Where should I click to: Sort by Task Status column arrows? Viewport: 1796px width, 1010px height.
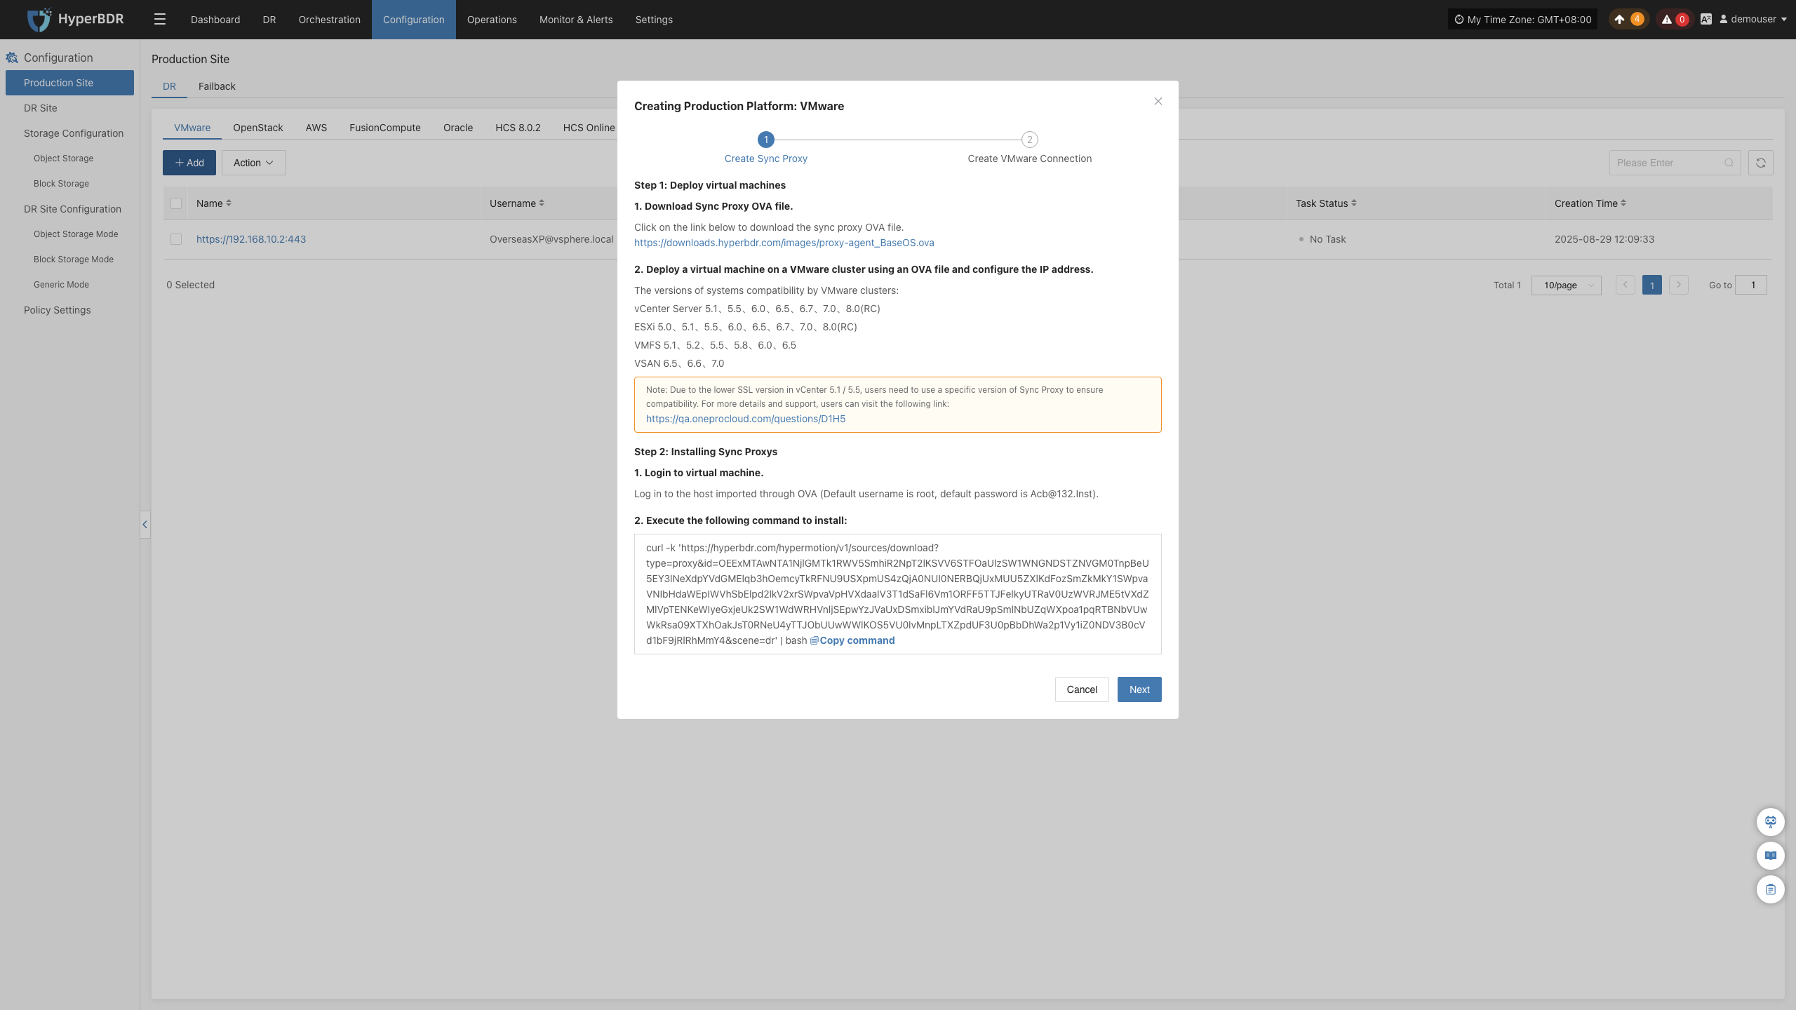tap(1354, 203)
